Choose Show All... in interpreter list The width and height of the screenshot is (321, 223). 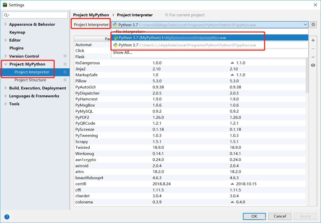tap(210, 52)
